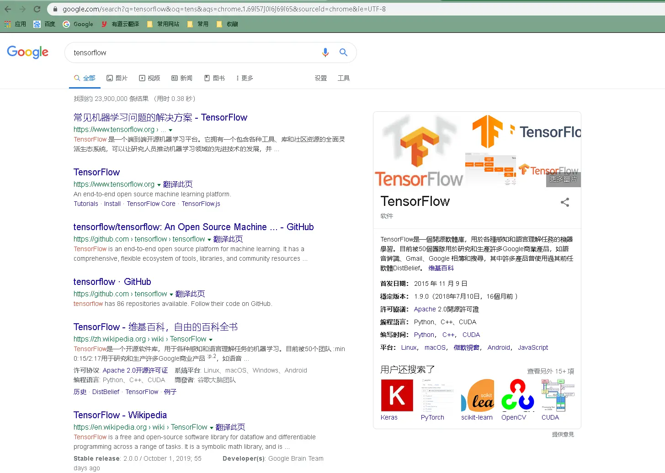Select the 全部 search tab
Screen dimensions: 665x473
pos(85,78)
